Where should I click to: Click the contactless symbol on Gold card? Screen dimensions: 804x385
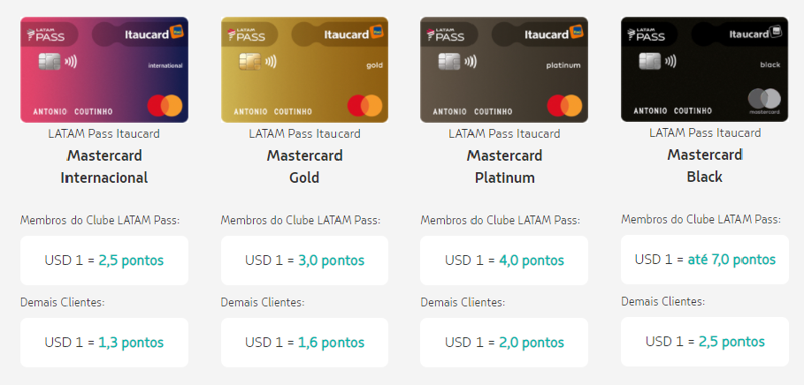pos(271,62)
